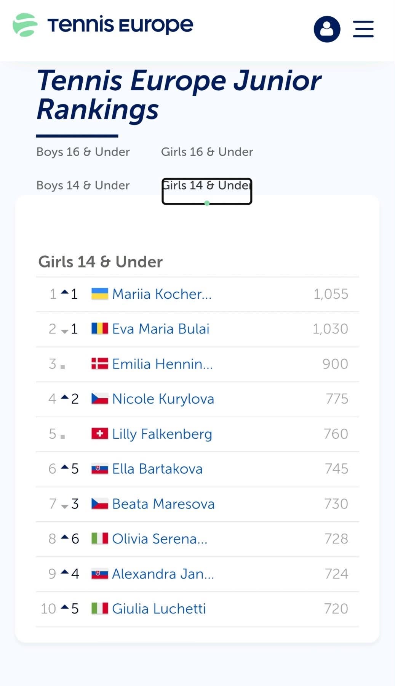Open Olivia Serena player link

160,539
